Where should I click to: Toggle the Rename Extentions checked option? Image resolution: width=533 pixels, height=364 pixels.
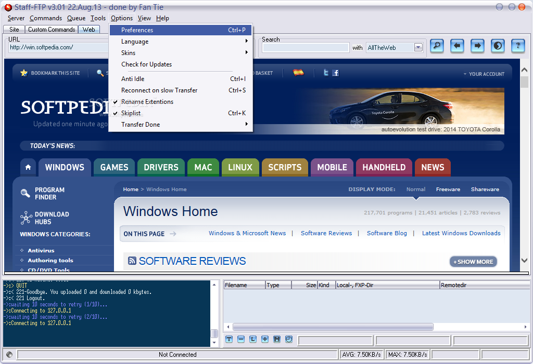(x=181, y=102)
